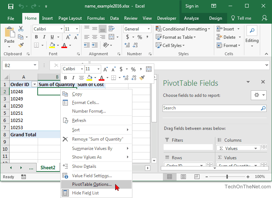Close the PivotTable Fields pane

(263, 82)
